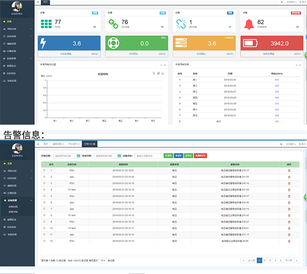Click the download icon on weekly chart
This screenshot has width=307, height=274.
pos(163,73)
